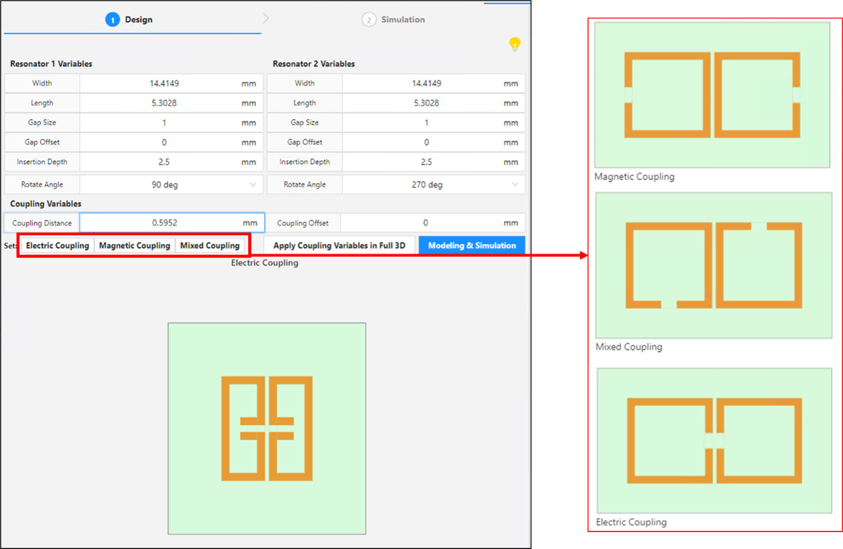The width and height of the screenshot is (843, 549).
Task: Select the Magnetic Coupling preset
Action: (x=134, y=246)
